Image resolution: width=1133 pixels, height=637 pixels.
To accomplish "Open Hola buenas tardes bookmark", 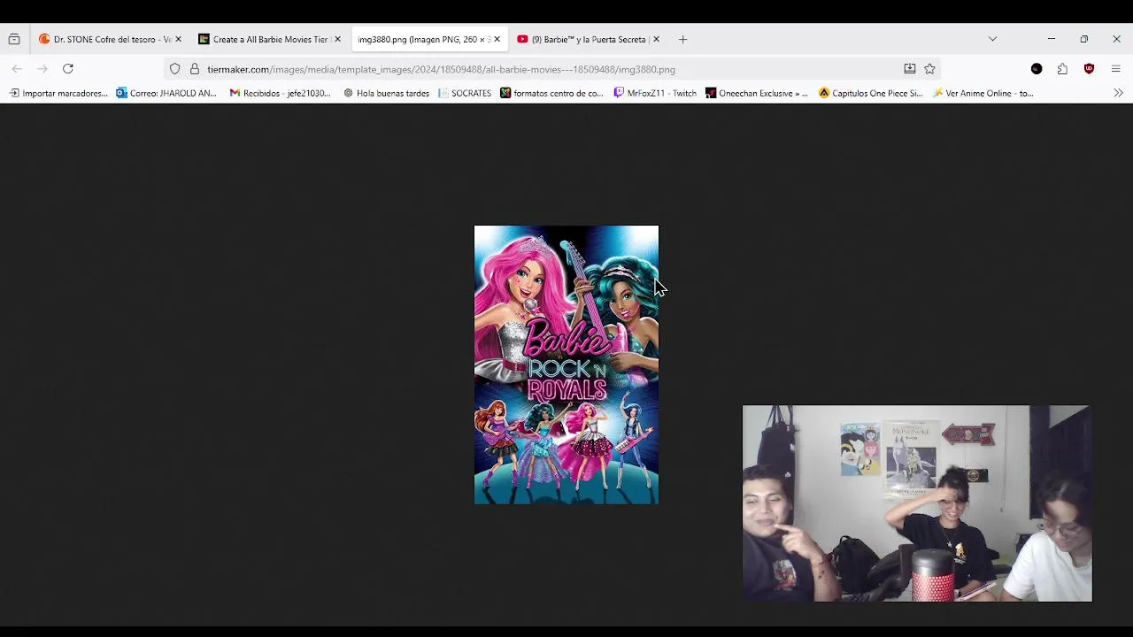I will pos(386,93).
